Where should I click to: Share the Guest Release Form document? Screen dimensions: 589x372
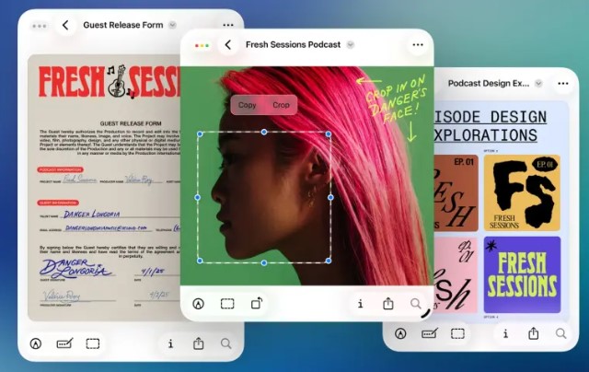[x=199, y=343]
